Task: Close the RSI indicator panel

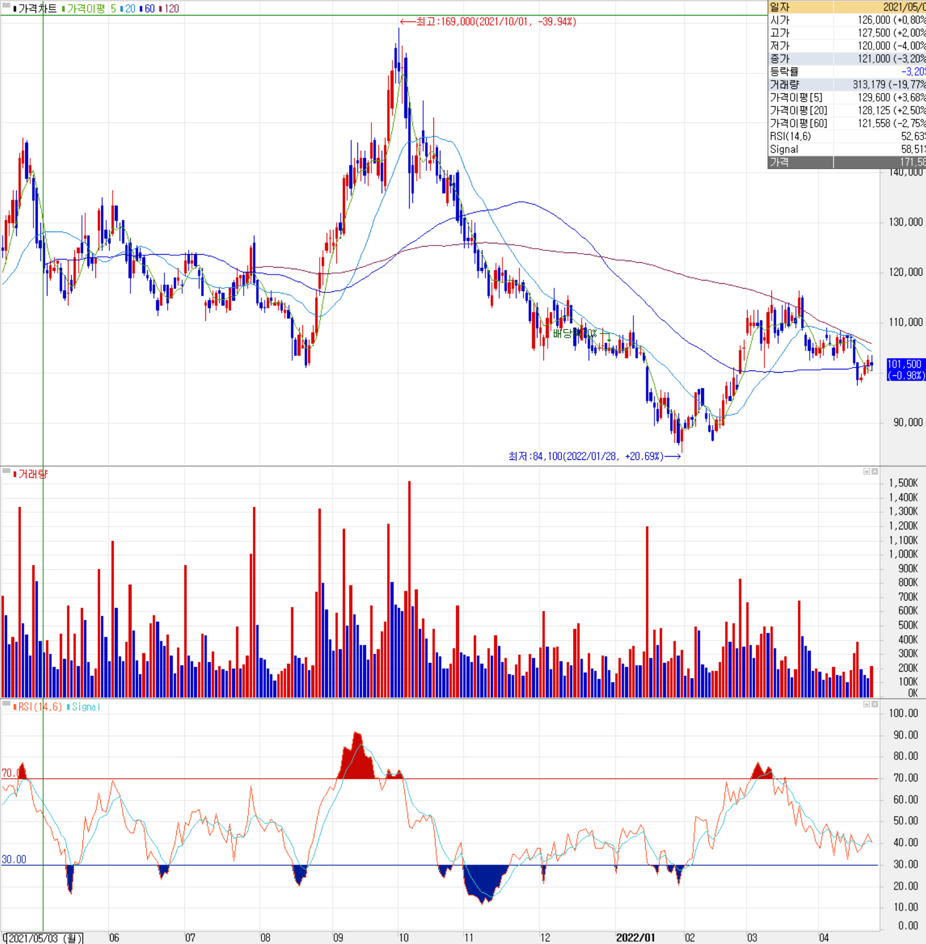Action: pyautogui.click(x=875, y=704)
